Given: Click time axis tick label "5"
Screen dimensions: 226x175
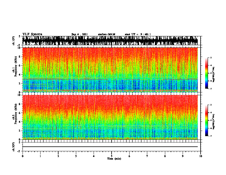Looking at the screenshot, I should click(x=112, y=156).
